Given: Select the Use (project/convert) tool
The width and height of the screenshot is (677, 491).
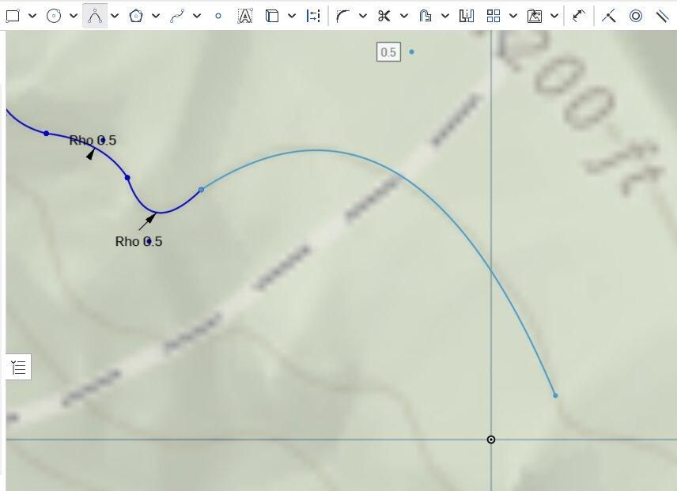Looking at the screenshot, I should (x=272, y=16).
